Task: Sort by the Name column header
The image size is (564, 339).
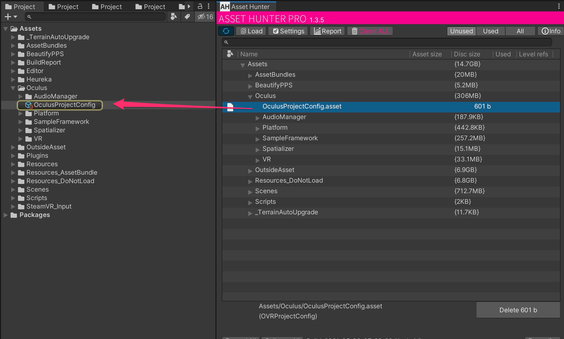Action: point(249,54)
